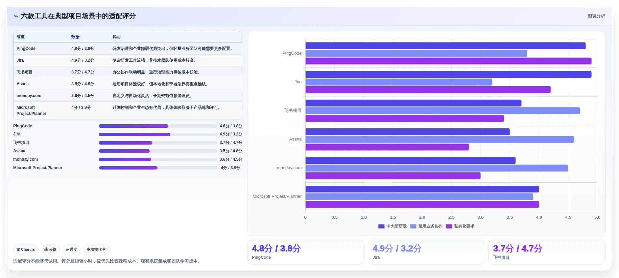Click the footnote starting 适配评分不能替代试用
The width and height of the screenshot is (619, 278).
click(x=108, y=261)
